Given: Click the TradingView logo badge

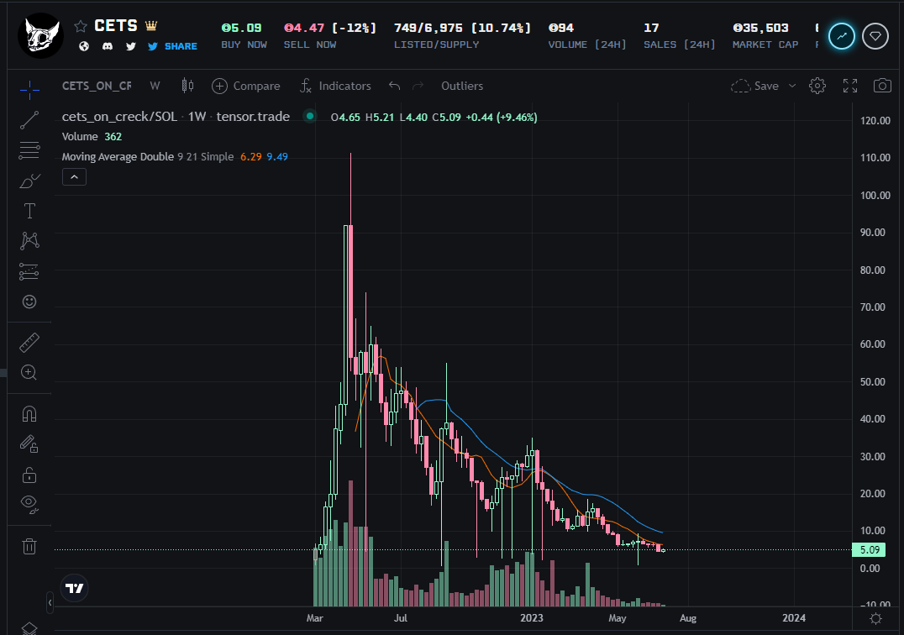Looking at the screenshot, I should [x=75, y=588].
